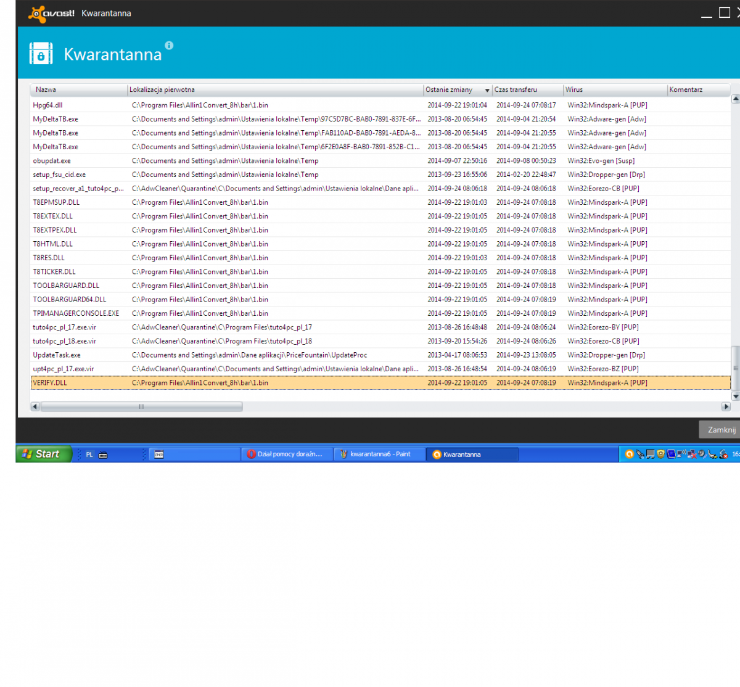This screenshot has width=740, height=687.
Task: Select the T8EXTEX.DLL row
Action: coord(380,216)
